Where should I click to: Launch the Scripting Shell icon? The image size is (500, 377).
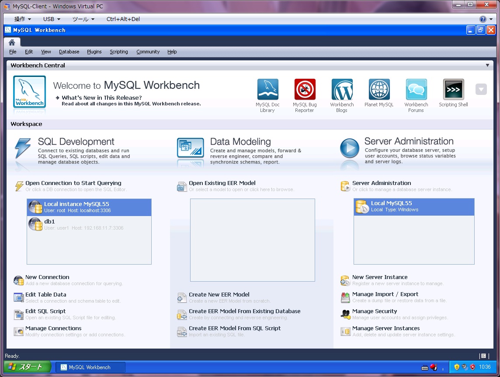point(453,89)
